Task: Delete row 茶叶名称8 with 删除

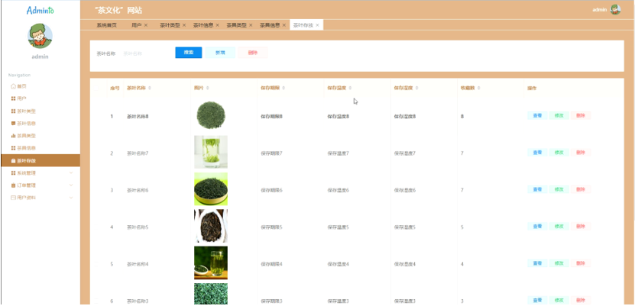Action: [580, 116]
